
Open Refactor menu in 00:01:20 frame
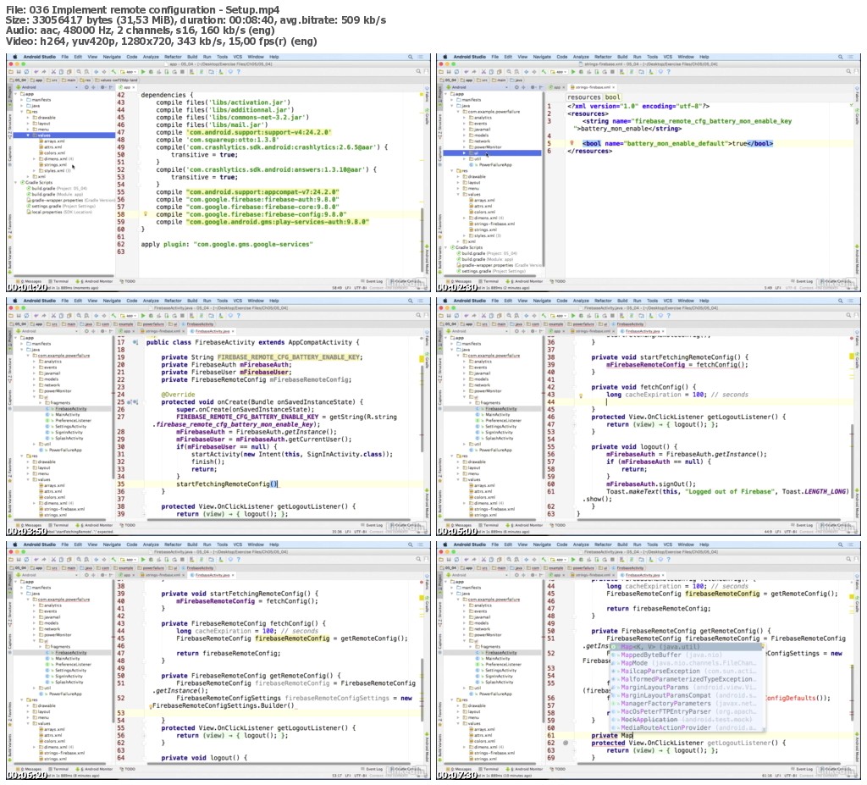tap(173, 57)
